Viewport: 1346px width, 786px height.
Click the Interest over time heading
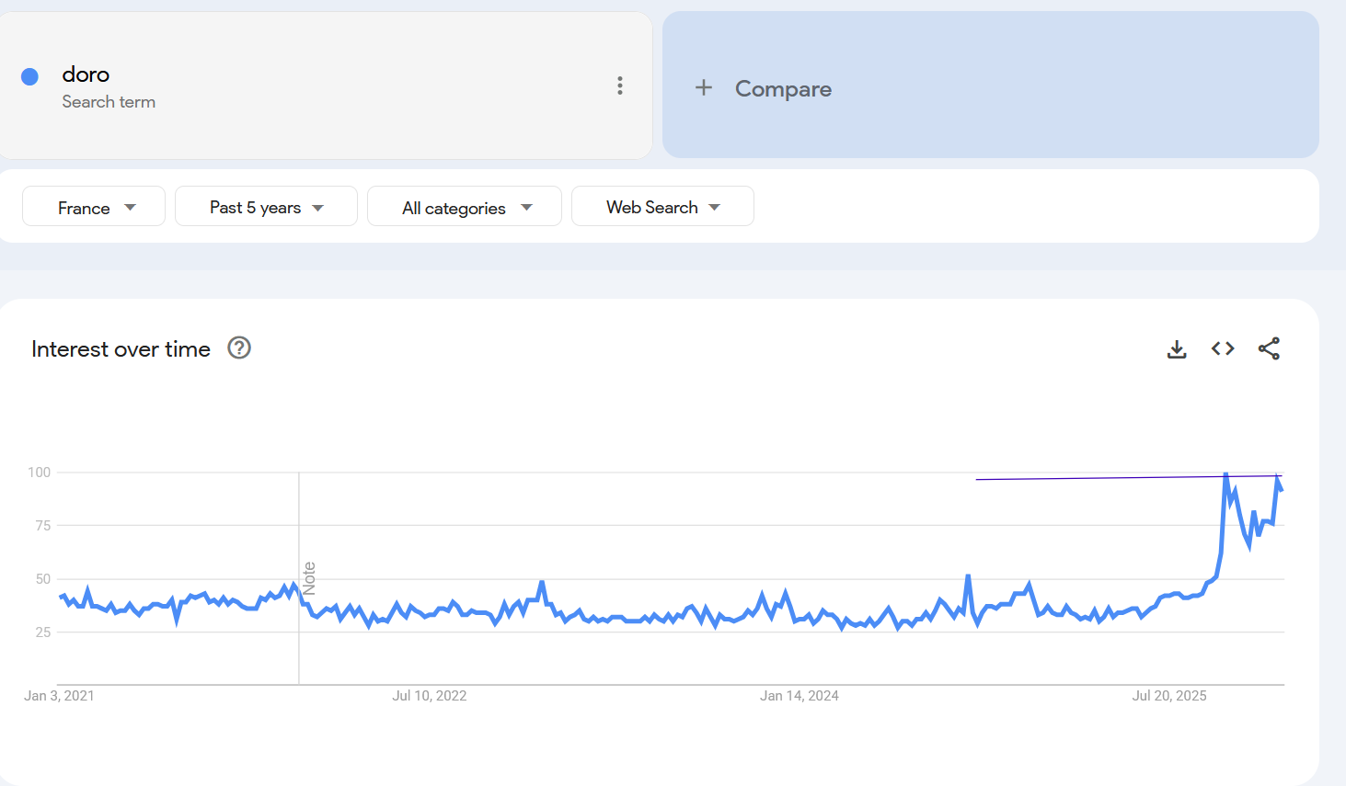click(x=121, y=349)
